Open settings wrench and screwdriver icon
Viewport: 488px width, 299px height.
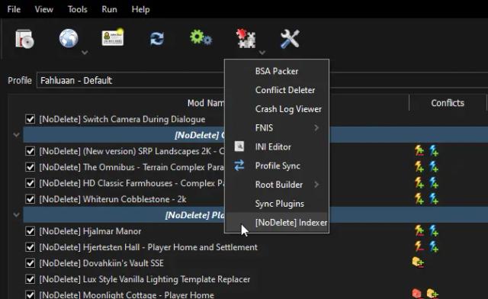click(x=290, y=39)
